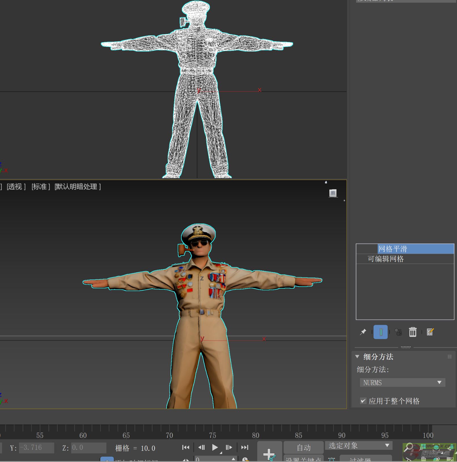
Task: Open 默认明暗处理 shading menu
Action: (x=78, y=187)
